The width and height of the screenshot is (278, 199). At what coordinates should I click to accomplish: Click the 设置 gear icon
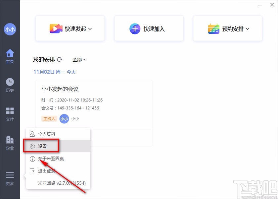click(x=32, y=146)
